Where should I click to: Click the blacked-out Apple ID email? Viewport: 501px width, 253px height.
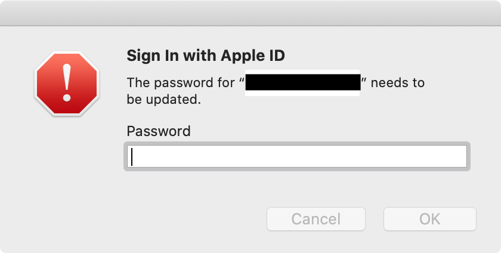pyautogui.click(x=303, y=83)
